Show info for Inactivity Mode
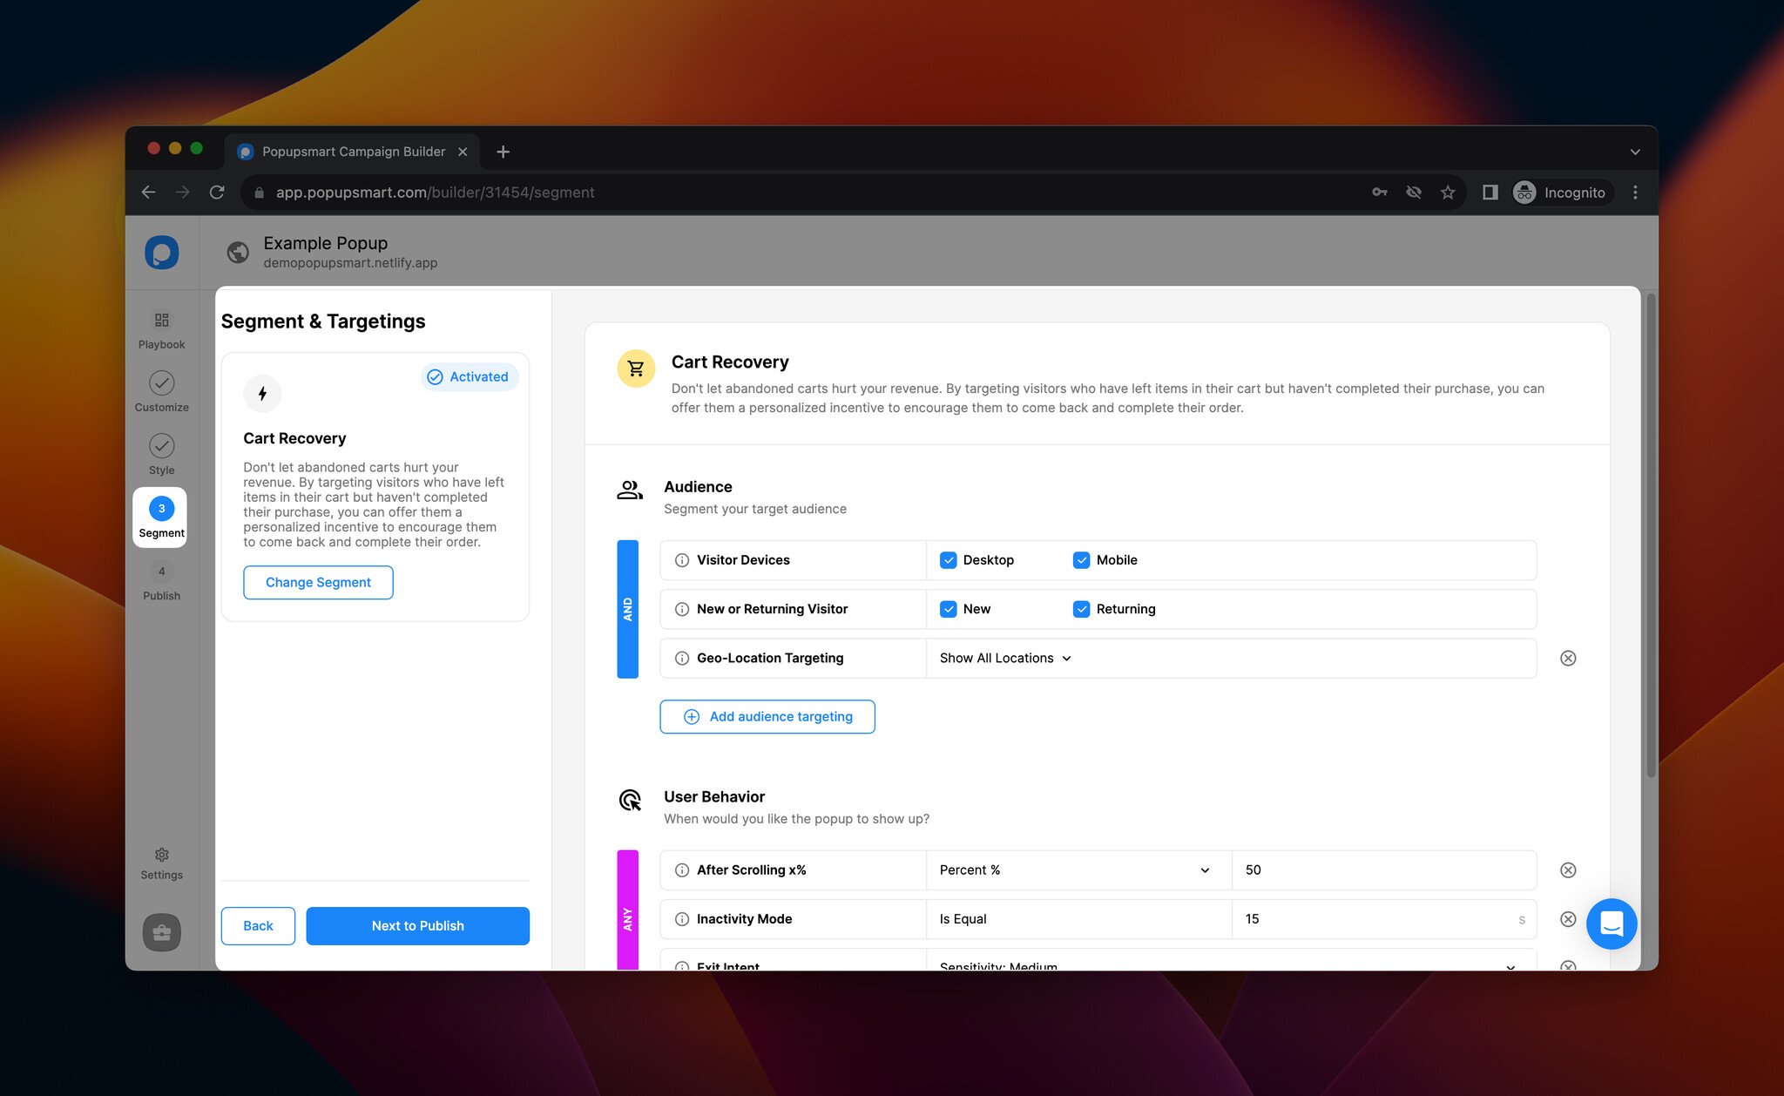Image resolution: width=1784 pixels, height=1096 pixels. [x=682, y=919]
